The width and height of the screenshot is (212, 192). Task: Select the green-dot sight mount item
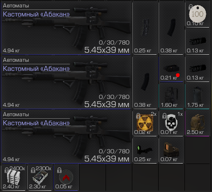coord(145,150)
